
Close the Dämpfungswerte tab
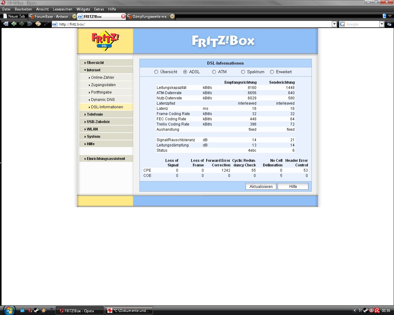click(172, 16)
